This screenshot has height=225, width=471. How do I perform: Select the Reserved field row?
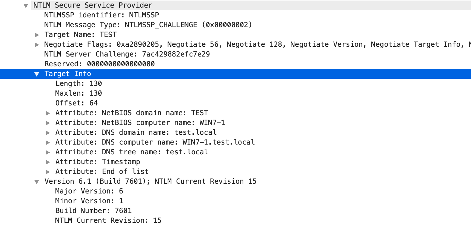click(x=99, y=64)
